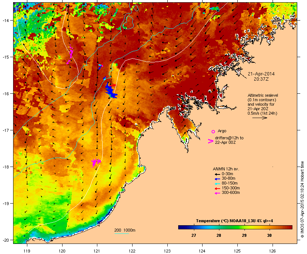Click the 20:37Z time label
Screen dimensions: 307x254
261,79
